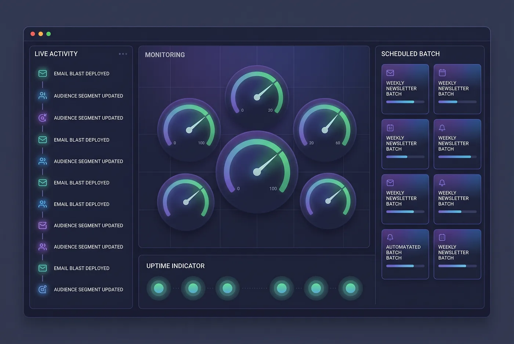Select Audience Segment Updated beside the purple people icon
The height and width of the screenshot is (344, 514).
click(x=88, y=247)
